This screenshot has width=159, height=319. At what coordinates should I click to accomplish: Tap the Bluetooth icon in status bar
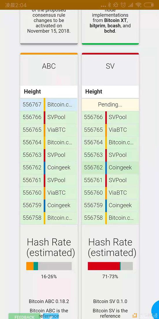tap(109, 5)
